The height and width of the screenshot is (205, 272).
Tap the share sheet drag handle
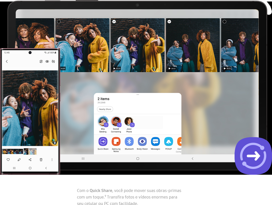click(138, 95)
